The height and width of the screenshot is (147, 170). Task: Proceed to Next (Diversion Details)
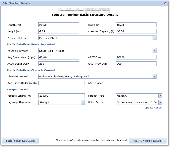tap(148, 141)
